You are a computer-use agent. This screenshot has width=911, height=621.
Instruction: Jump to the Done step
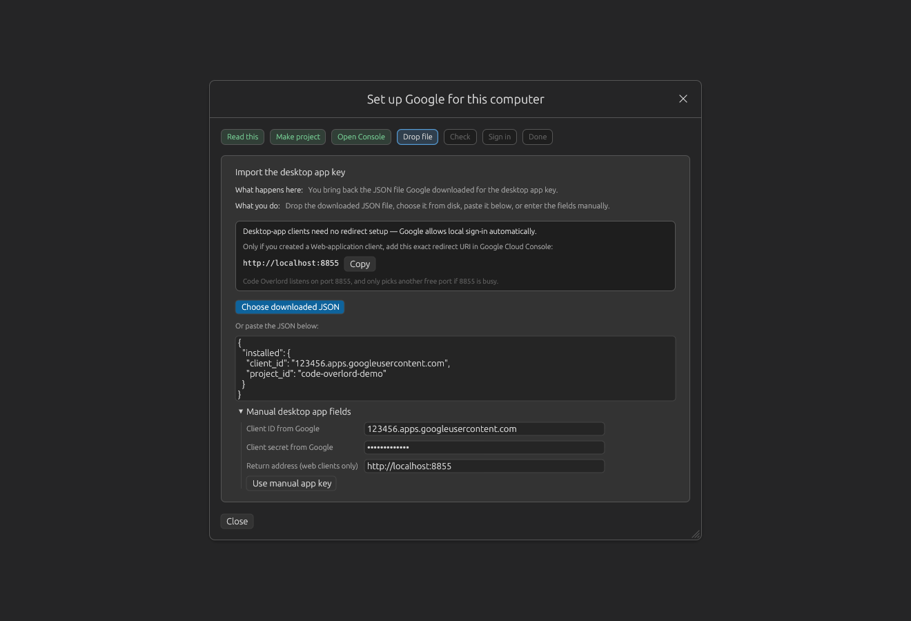pyautogui.click(x=538, y=137)
